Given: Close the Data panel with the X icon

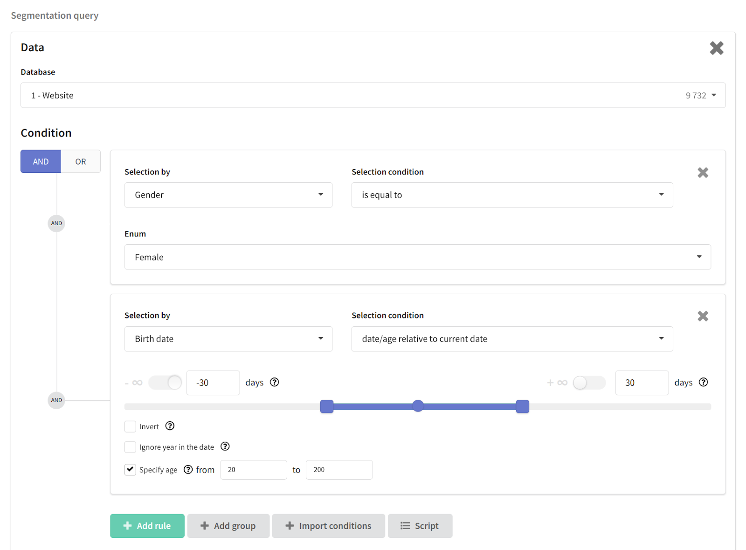Looking at the screenshot, I should 717,48.
